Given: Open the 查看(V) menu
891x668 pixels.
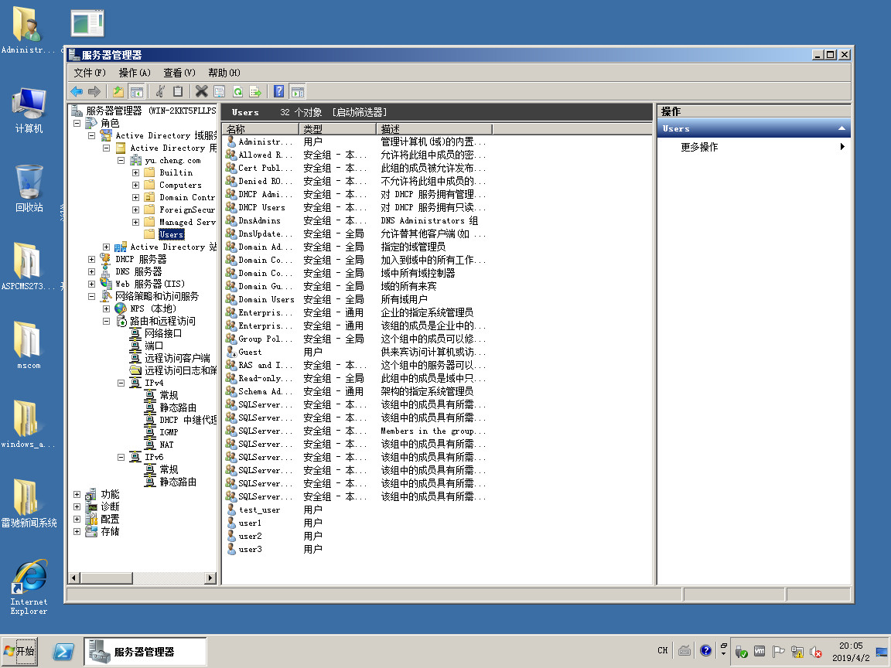Looking at the screenshot, I should 179,73.
